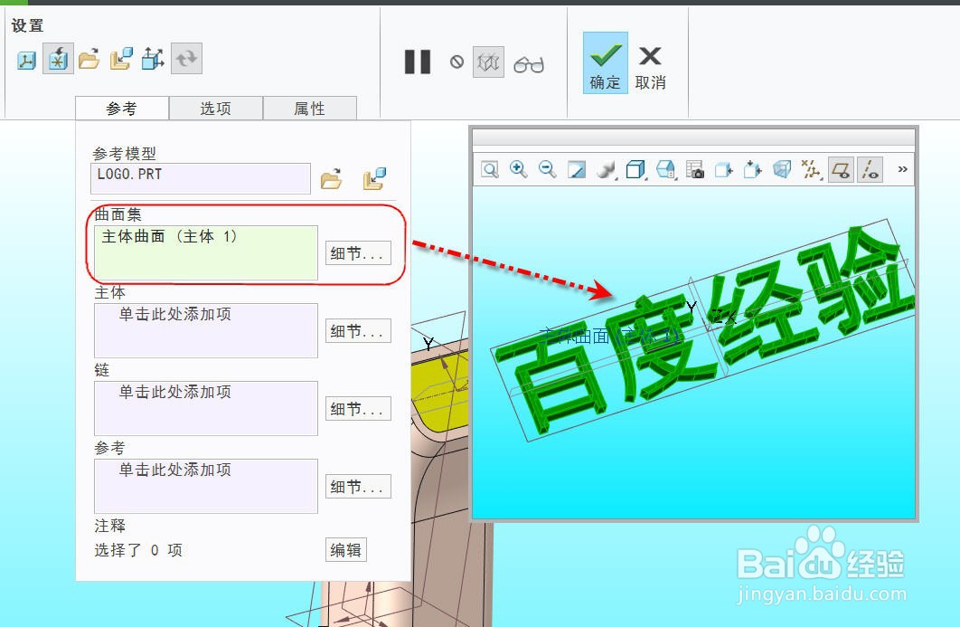The image size is (960, 627).
Task: Click the LOGO.PRT reference model field
Action: [200, 178]
